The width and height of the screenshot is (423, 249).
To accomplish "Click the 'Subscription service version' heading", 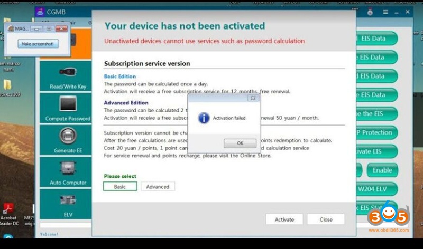I will pyautogui.click(x=147, y=63).
